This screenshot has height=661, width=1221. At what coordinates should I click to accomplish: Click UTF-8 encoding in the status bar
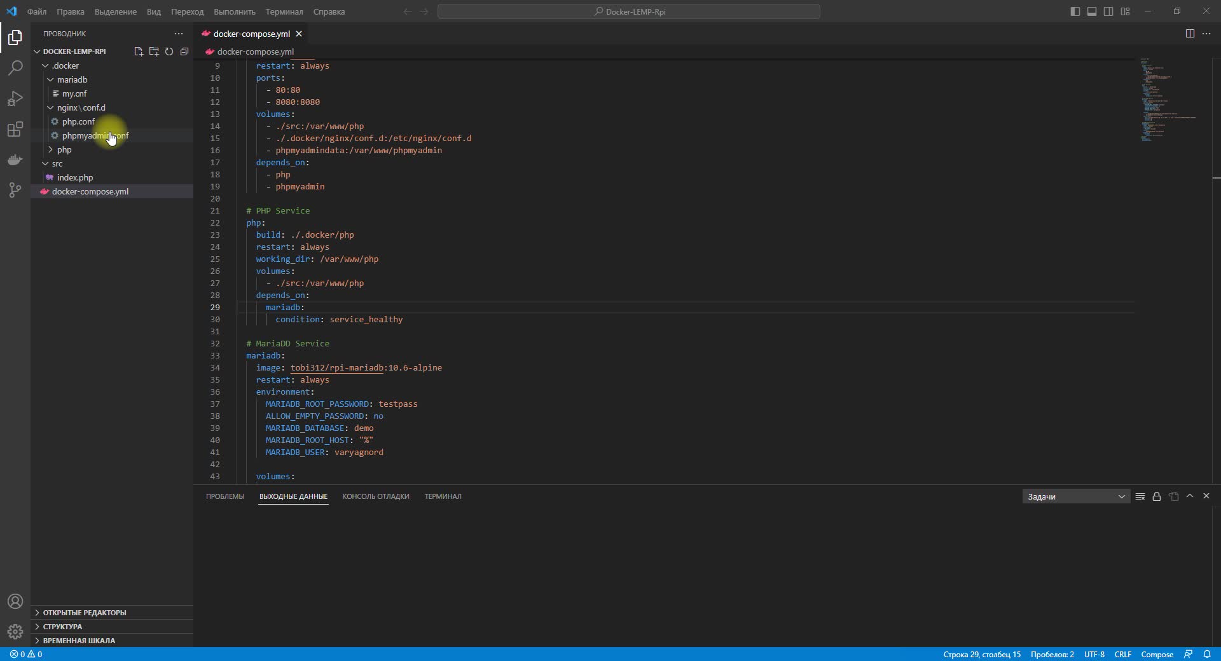1094,654
